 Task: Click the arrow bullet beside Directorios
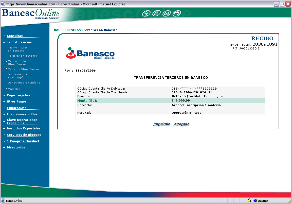4,147
